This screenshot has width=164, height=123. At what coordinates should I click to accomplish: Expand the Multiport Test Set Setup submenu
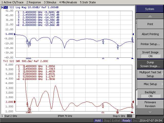point(150,74)
